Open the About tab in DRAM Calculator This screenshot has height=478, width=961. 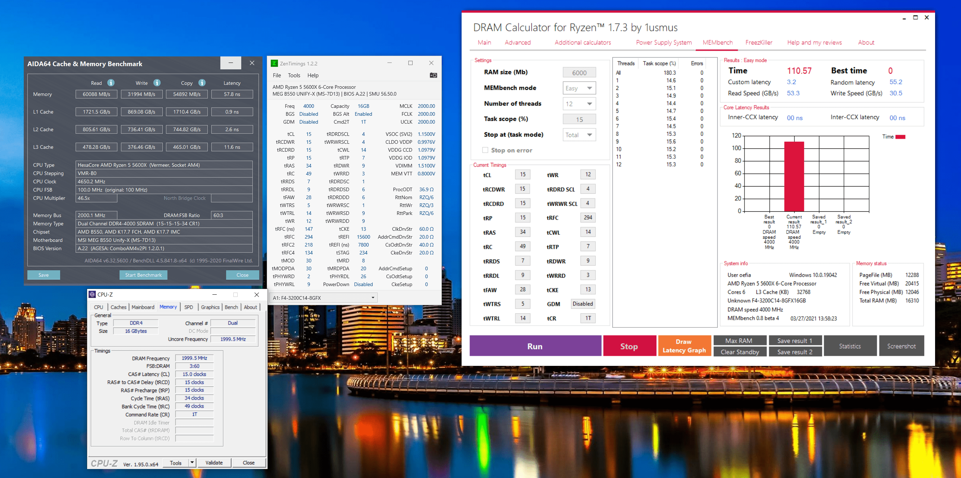866,42
